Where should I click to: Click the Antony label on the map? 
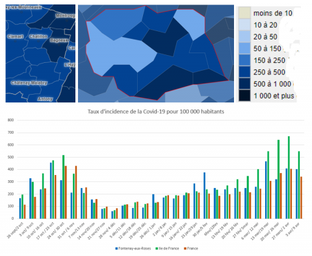point(45,99)
